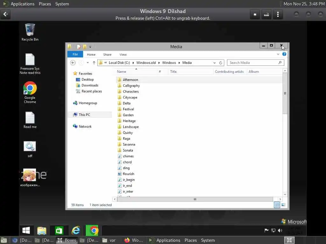Open the Home ribbon tab
The height and width of the screenshot is (244, 326).
pyautogui.click(x=91, y=55)
